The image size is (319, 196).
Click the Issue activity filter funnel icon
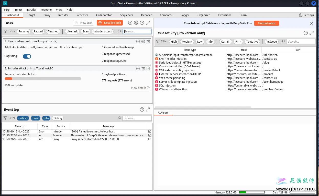[x=158, y=42]
